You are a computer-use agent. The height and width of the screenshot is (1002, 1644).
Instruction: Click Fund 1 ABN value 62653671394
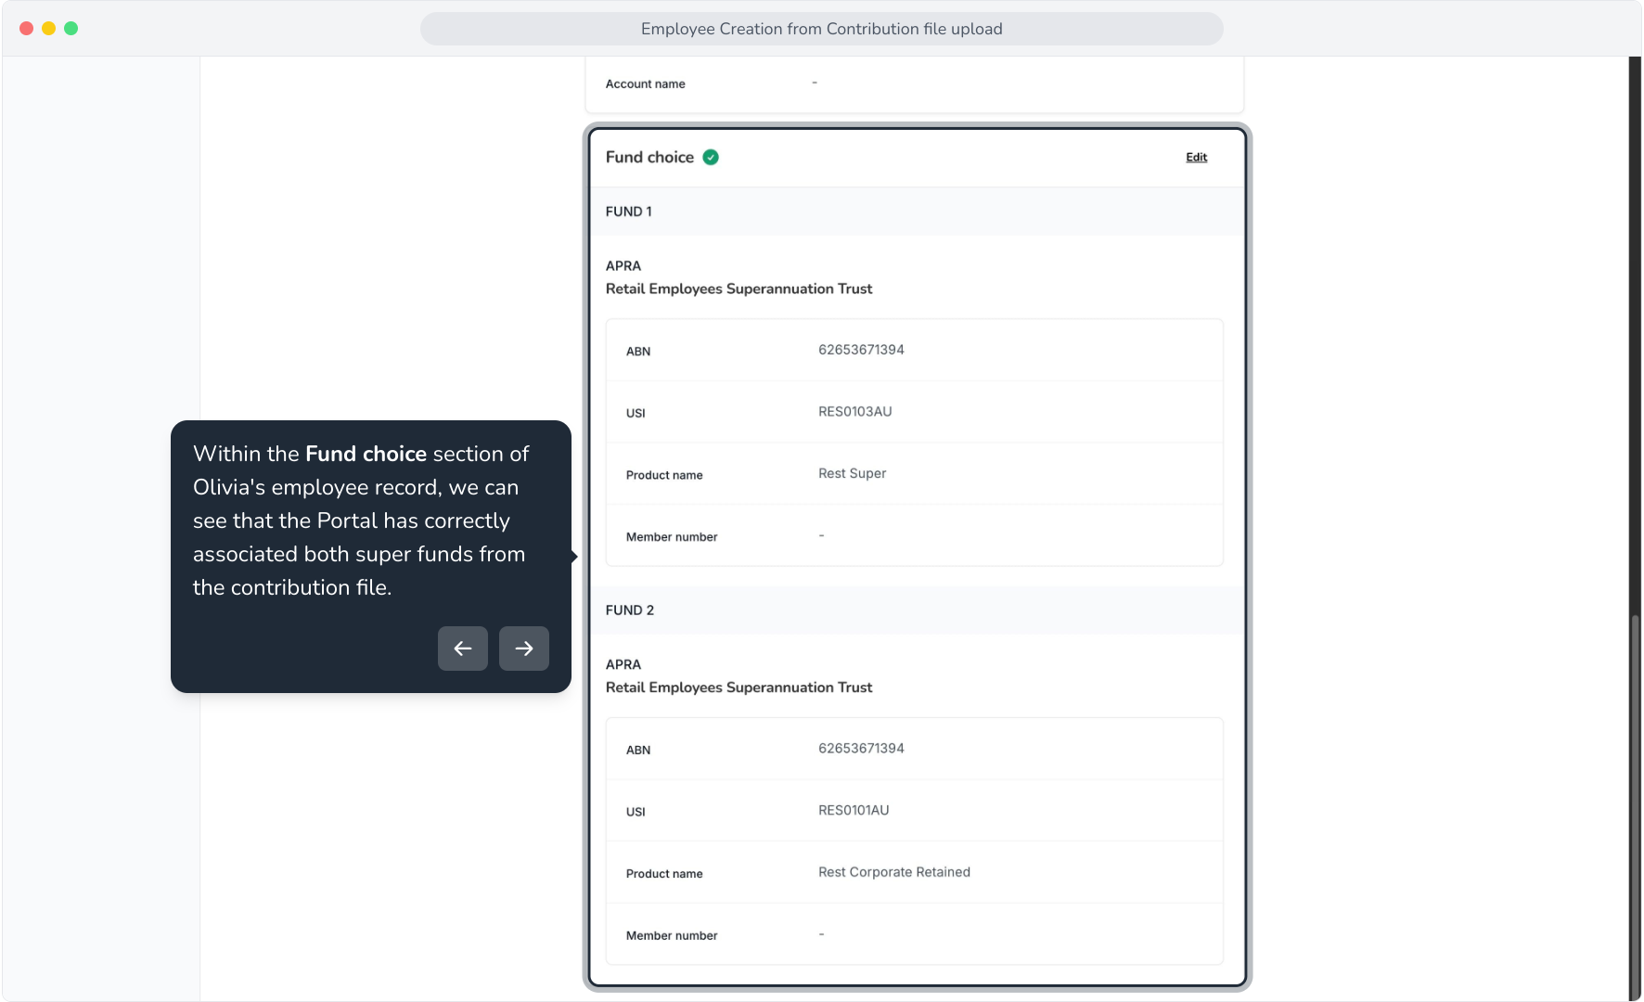[x=861, y=350]
